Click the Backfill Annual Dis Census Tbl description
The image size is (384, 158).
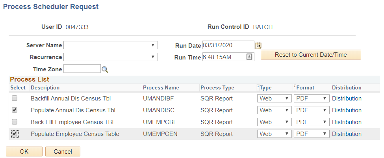click(x=71, y=99)
